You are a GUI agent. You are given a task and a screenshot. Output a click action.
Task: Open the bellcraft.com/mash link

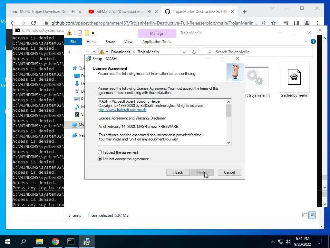[122, 110]
